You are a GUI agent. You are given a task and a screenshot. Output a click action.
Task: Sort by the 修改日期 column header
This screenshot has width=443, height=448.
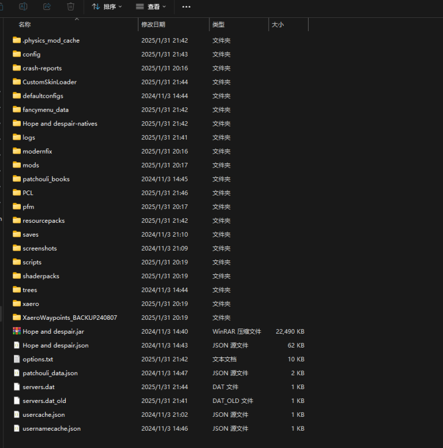click(x=153, y=25)
